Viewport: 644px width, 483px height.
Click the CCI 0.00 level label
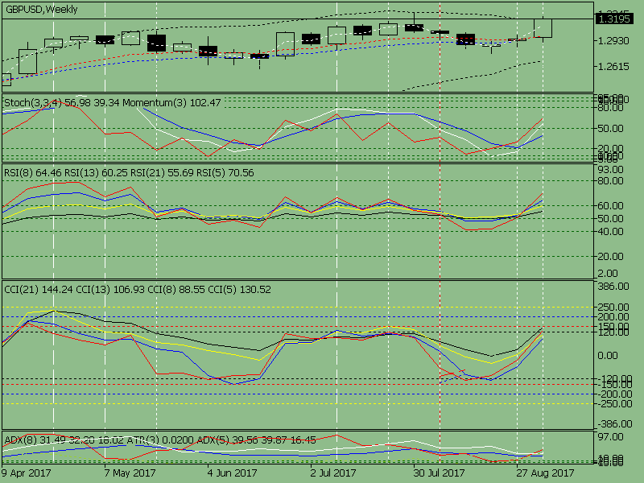coord(608,356)
